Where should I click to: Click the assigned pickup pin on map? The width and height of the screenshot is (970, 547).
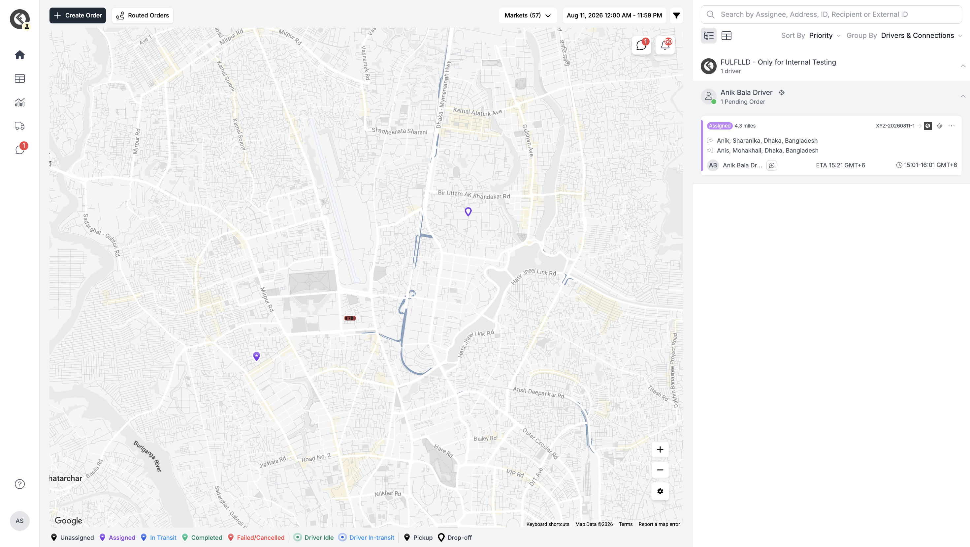pyautogui.click(x=256, y=356)
